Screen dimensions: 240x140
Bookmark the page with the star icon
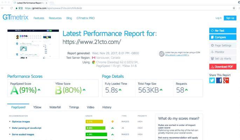[234, 8]
